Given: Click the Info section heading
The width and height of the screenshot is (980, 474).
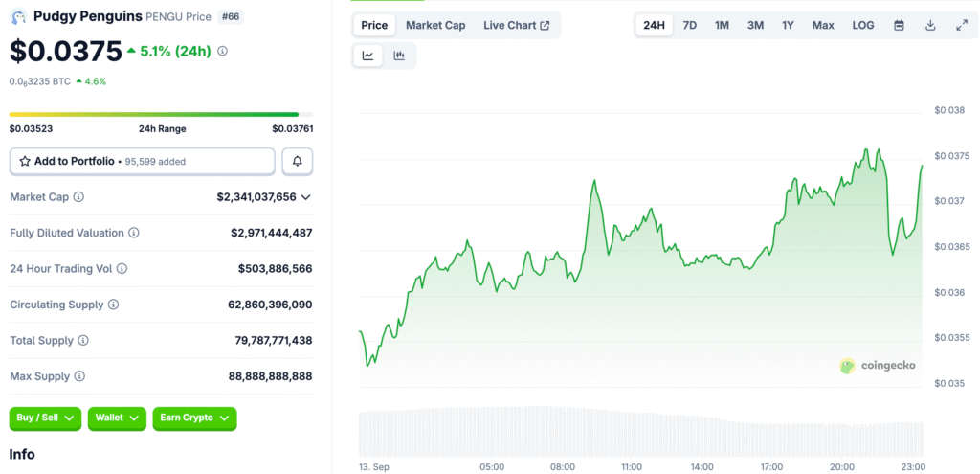Looking at the screenshot, I should 22,454.
